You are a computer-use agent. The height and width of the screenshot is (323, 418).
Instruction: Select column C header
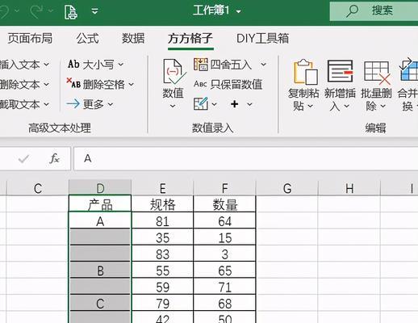click(38, 188)
